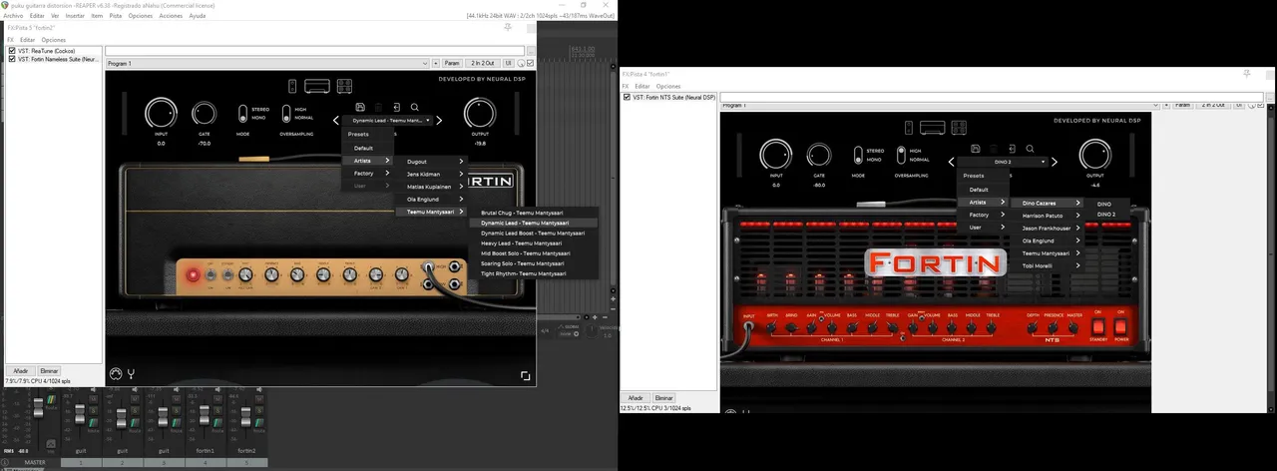1277x471 pixels.
Task: Click Añadir button in Pista 5 FX window
Action: [x=22, y=370]
